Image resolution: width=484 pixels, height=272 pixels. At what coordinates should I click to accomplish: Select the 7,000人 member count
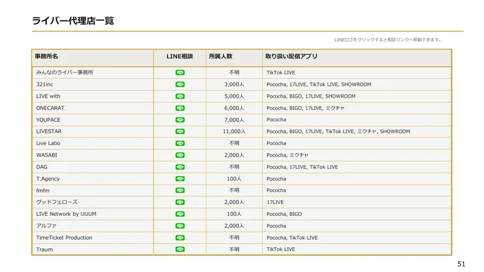(234, 120)
